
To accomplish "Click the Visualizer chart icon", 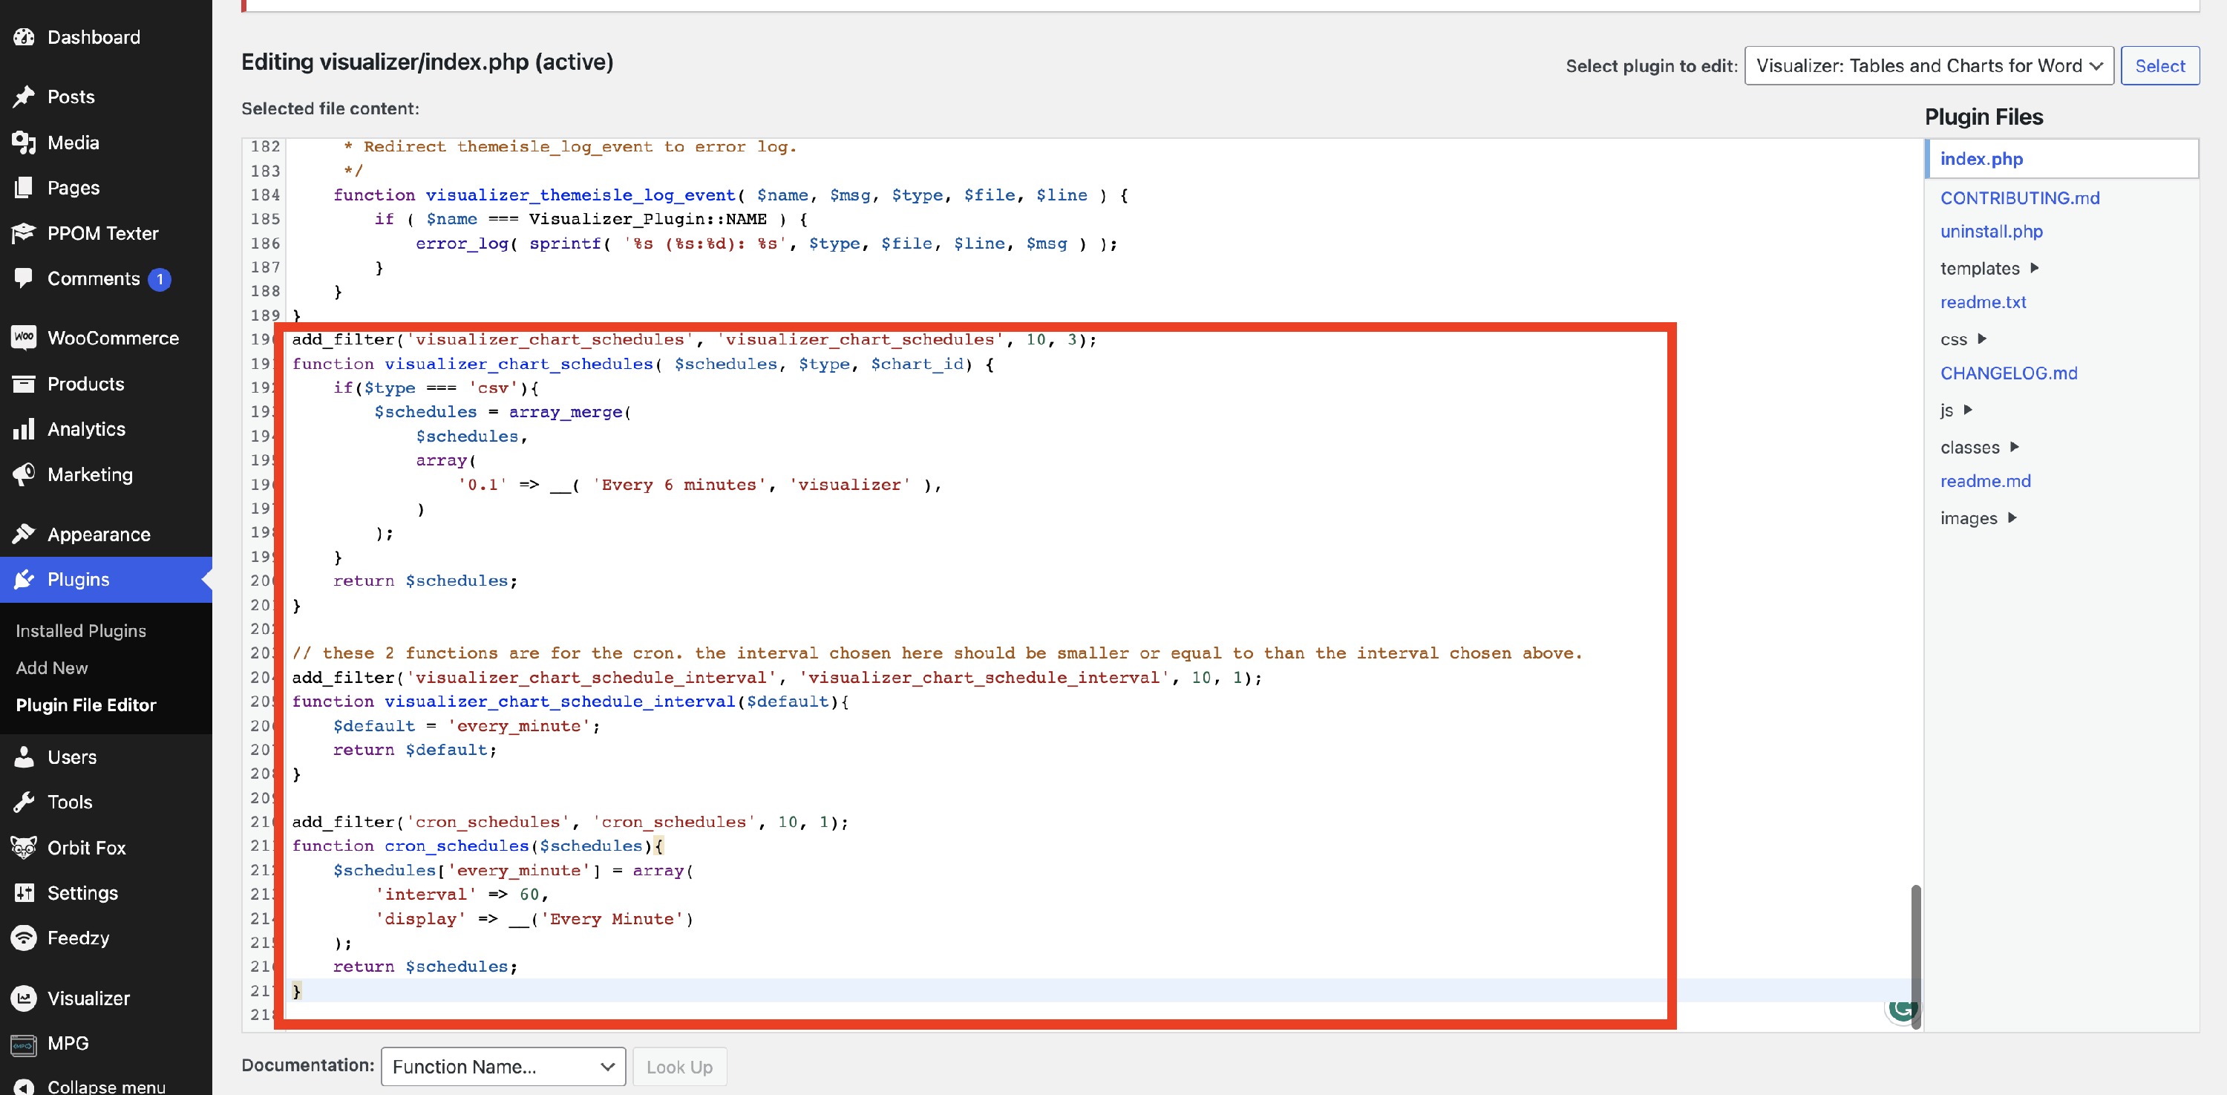I will [23, 998].
